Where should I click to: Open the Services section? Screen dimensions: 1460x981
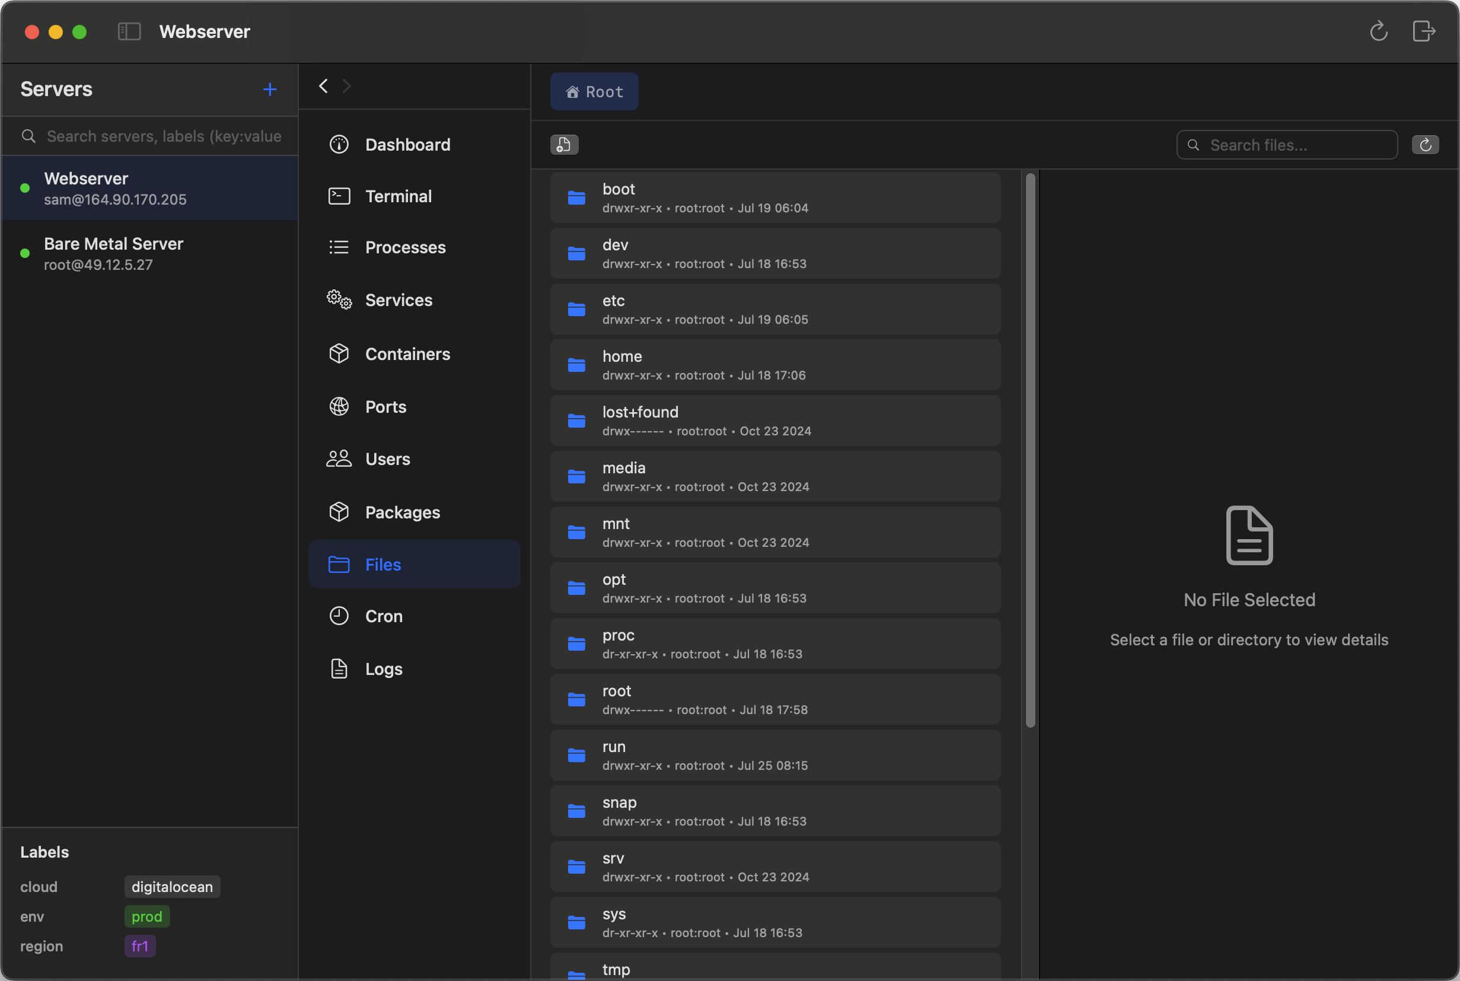coord(414,300)
